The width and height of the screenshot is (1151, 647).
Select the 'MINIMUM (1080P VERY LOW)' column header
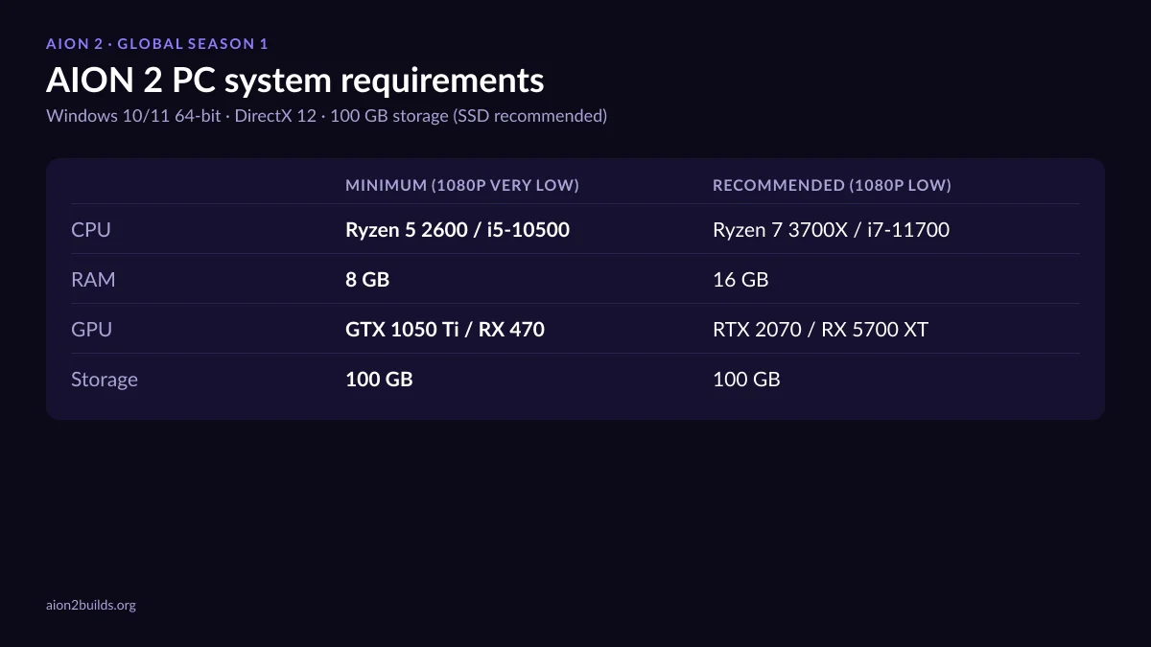462,185
